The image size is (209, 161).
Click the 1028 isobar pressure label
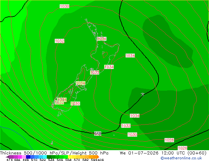(x=169, y=140)
